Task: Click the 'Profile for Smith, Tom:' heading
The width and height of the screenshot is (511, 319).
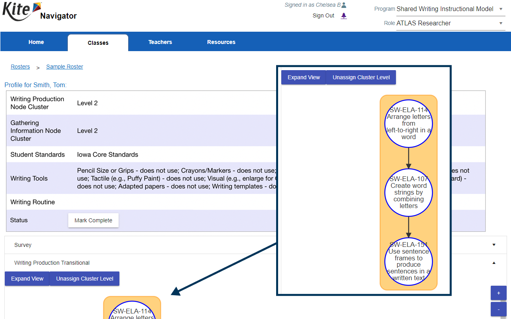Action: (36, 85)
